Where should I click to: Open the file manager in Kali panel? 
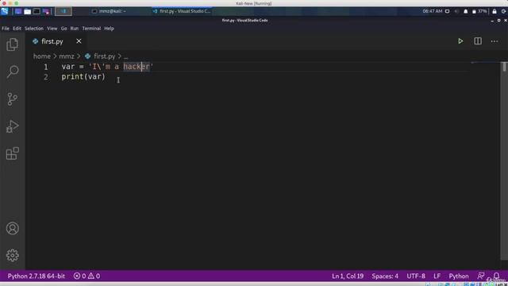pos(28,11)
